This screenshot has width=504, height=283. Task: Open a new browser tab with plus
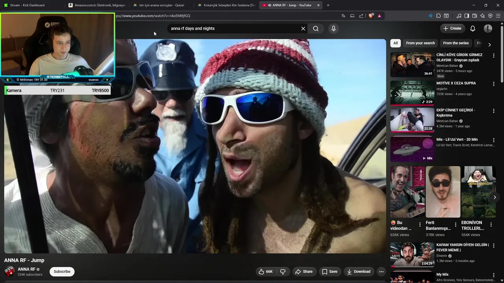328,5
